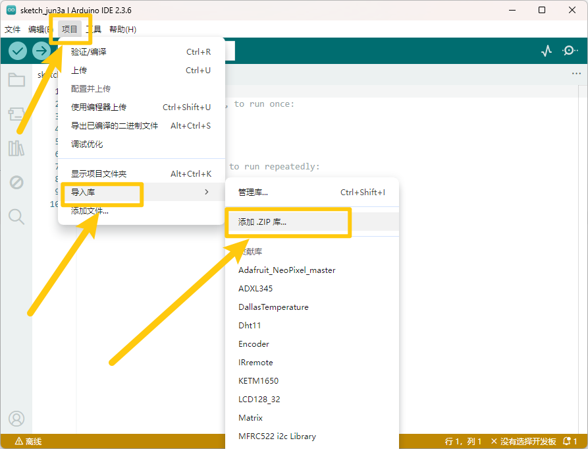The image size is (588, 449).
Task: Choose 验证/编译 from the menu
Action: click(x=142, y=52)
